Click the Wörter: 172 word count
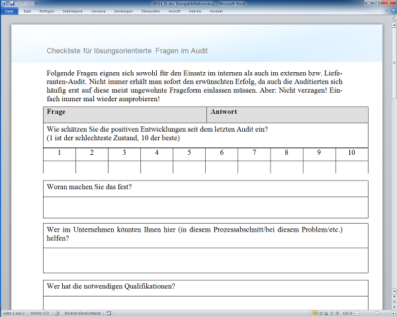 [39, 312]
